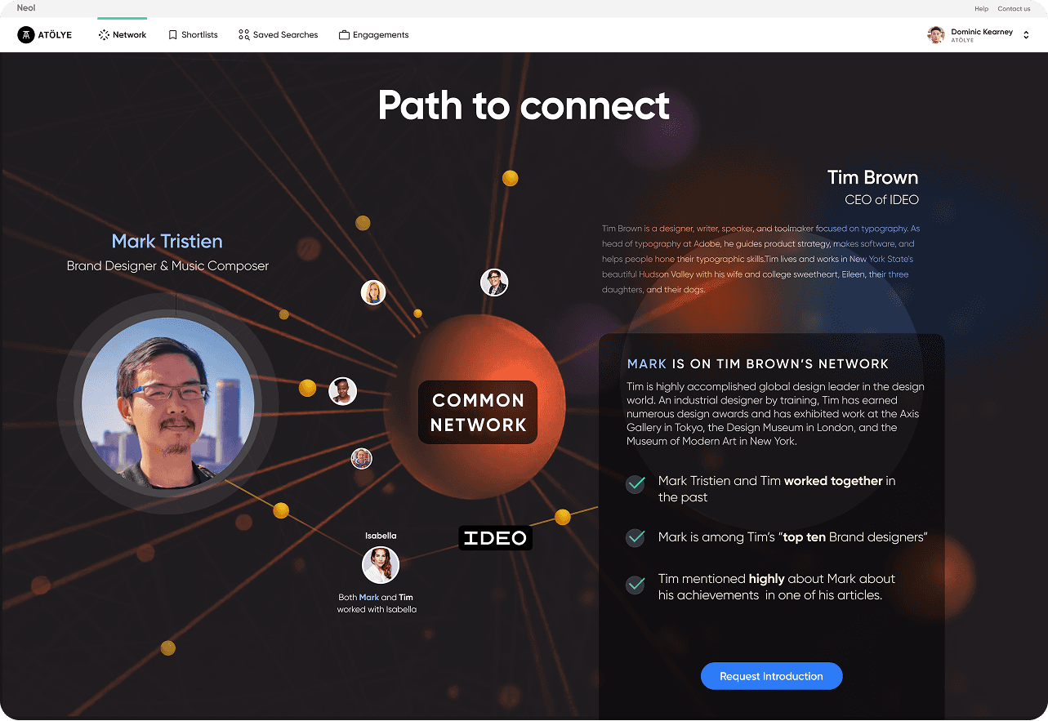Open the Contact us link
The image size is (1048, 721).
(1014, 9)
